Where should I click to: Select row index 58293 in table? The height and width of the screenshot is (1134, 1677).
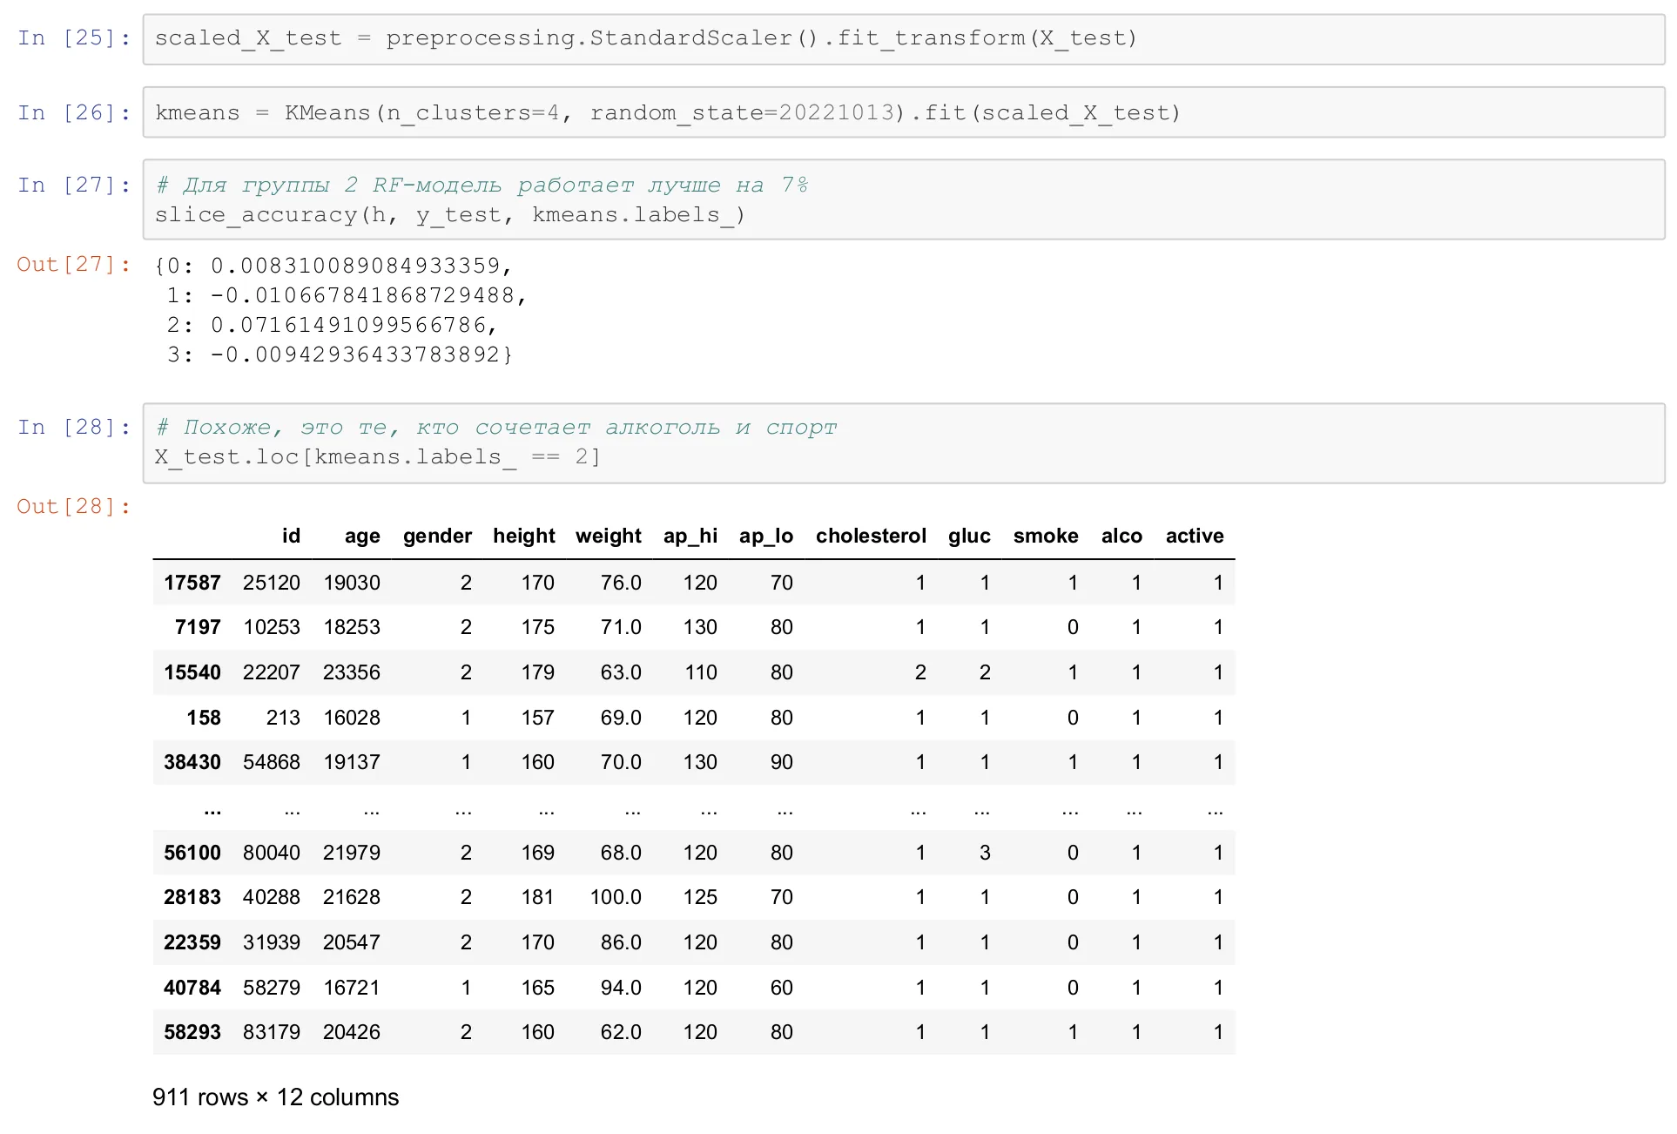coord(192,1032)
